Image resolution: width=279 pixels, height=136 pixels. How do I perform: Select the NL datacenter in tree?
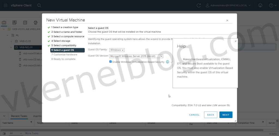(x=17, y=35)
